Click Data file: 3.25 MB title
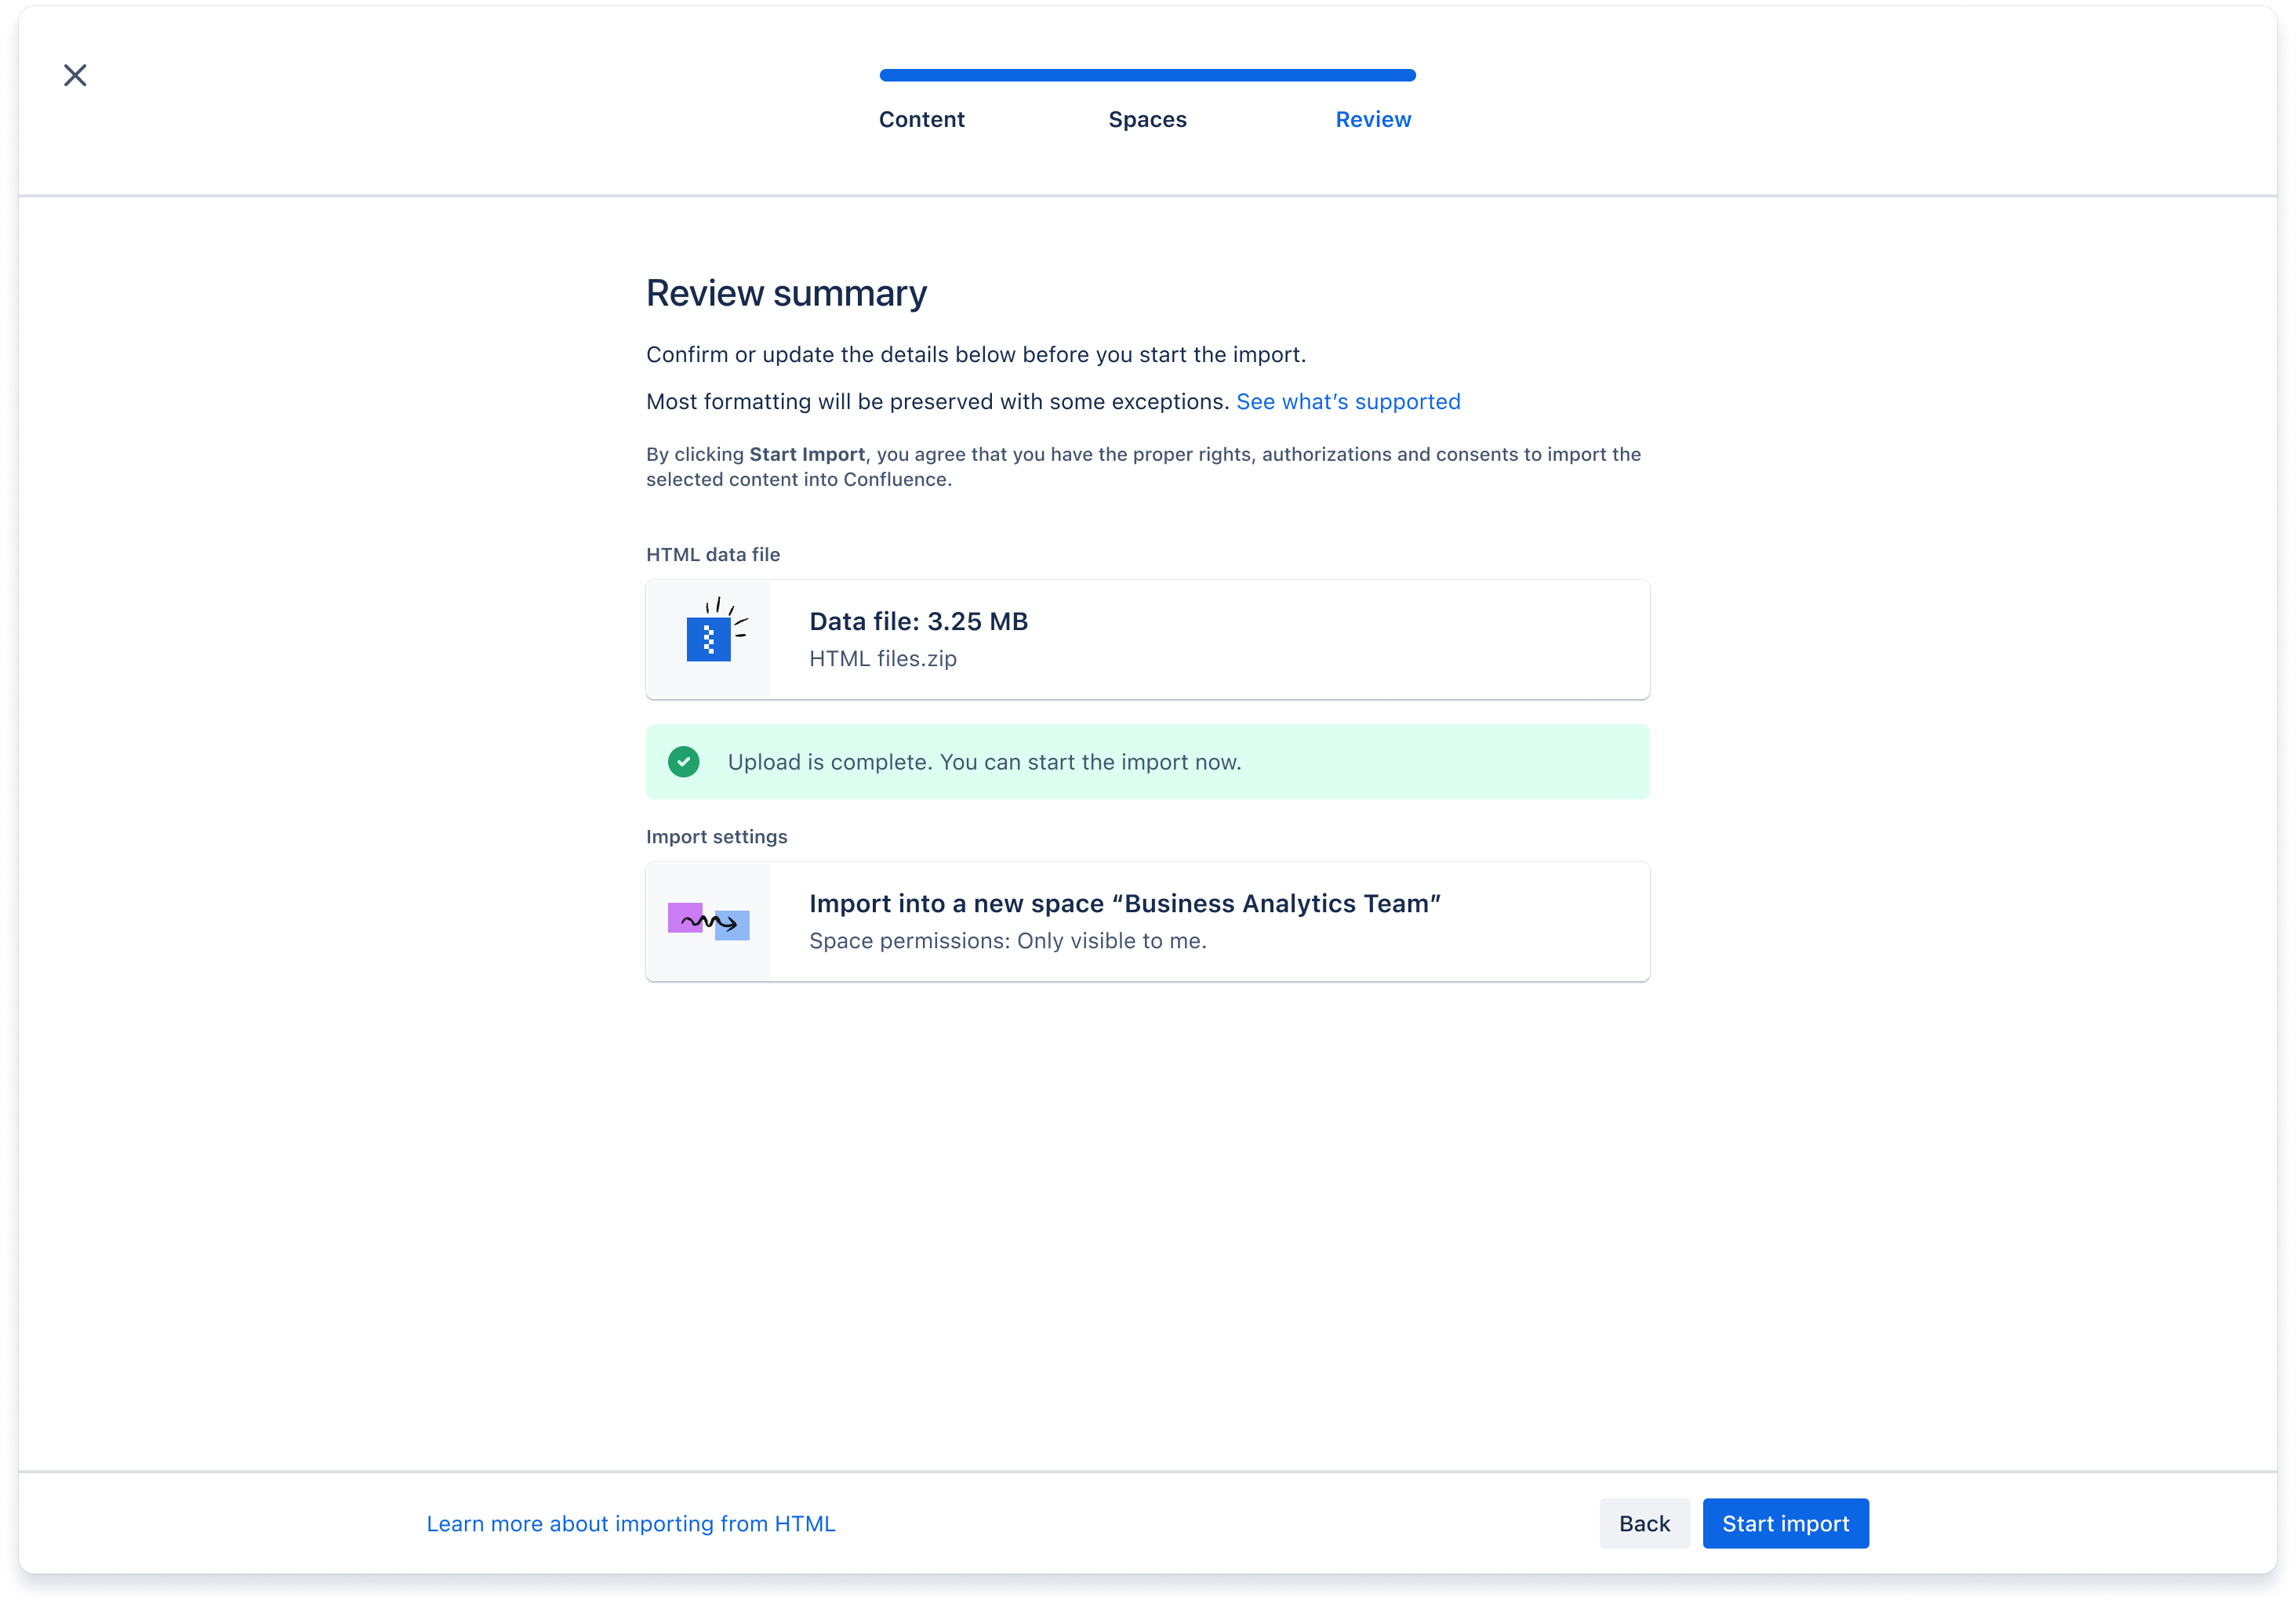This screenshot has width=2296, height=1605. pos(918,621)
